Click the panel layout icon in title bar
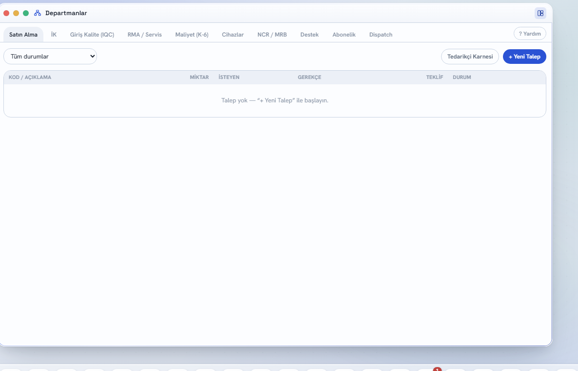578x371 pixels. pyautogui.click(x=540, y=13)
